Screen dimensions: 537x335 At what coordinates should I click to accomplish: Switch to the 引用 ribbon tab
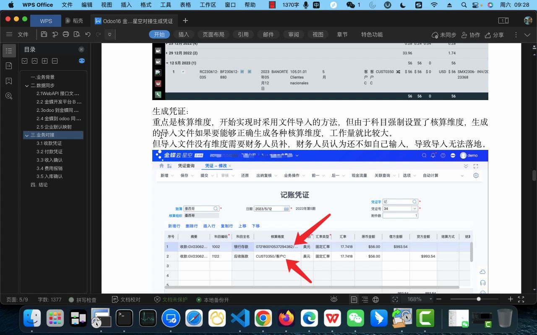pos(243,34)
